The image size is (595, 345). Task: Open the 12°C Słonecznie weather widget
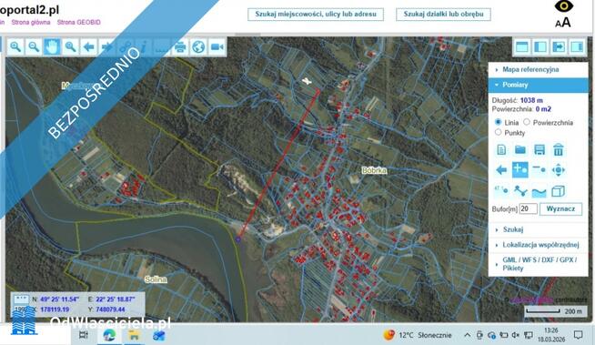418,335
